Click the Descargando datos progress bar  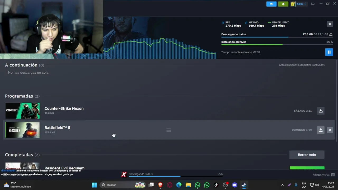tap(277, 37)
